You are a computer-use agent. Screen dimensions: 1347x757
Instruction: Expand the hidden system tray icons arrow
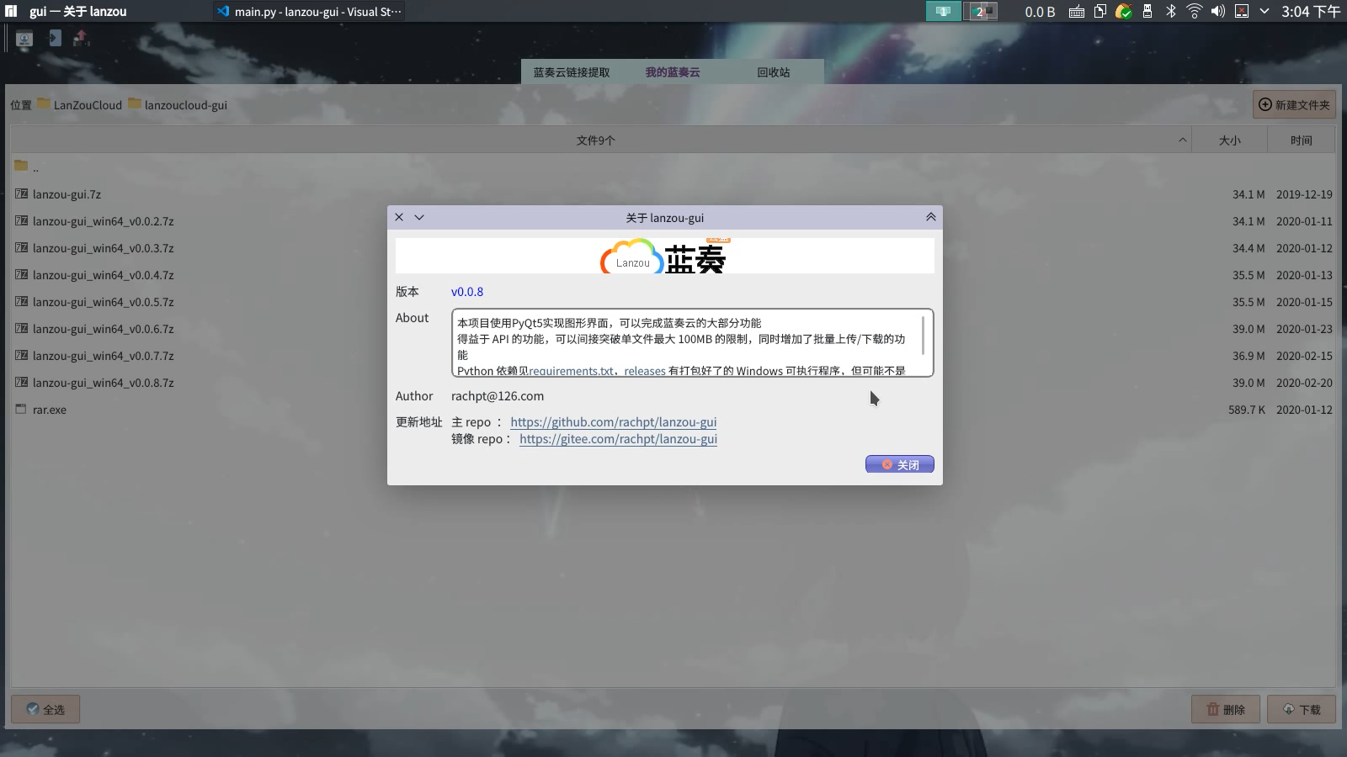click(1264, 12)
